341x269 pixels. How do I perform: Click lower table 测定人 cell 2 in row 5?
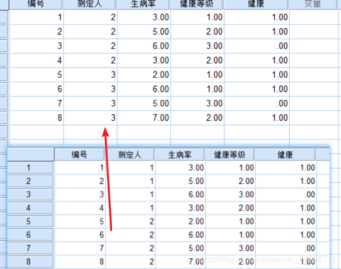(x=130, y=221)
